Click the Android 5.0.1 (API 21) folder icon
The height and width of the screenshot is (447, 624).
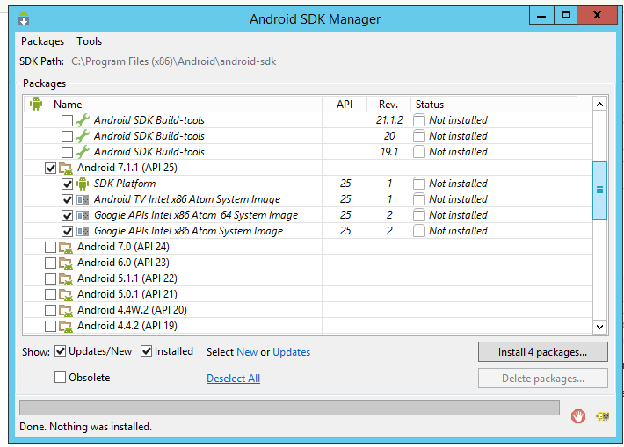point(66,295)
